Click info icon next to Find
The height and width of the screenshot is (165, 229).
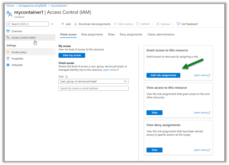66,77
